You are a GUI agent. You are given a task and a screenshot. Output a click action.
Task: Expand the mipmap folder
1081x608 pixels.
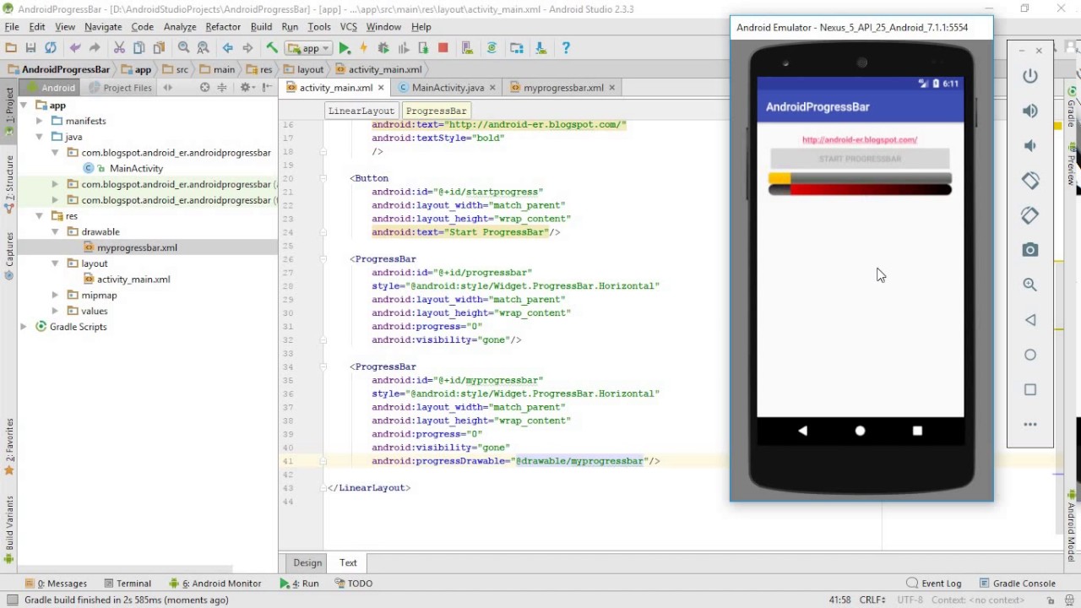pyautogui.click(x=55, y=295)
